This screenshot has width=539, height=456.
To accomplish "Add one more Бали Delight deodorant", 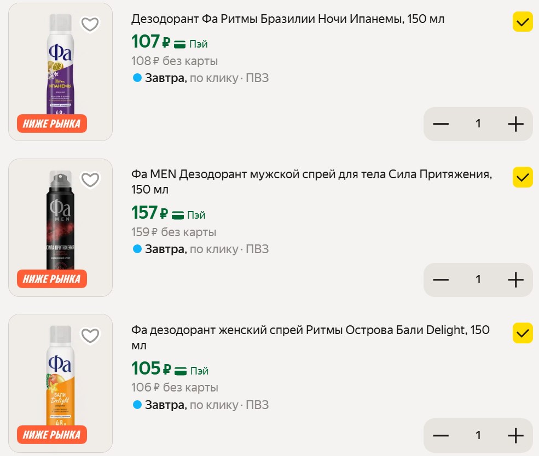I will coord(515,435).
